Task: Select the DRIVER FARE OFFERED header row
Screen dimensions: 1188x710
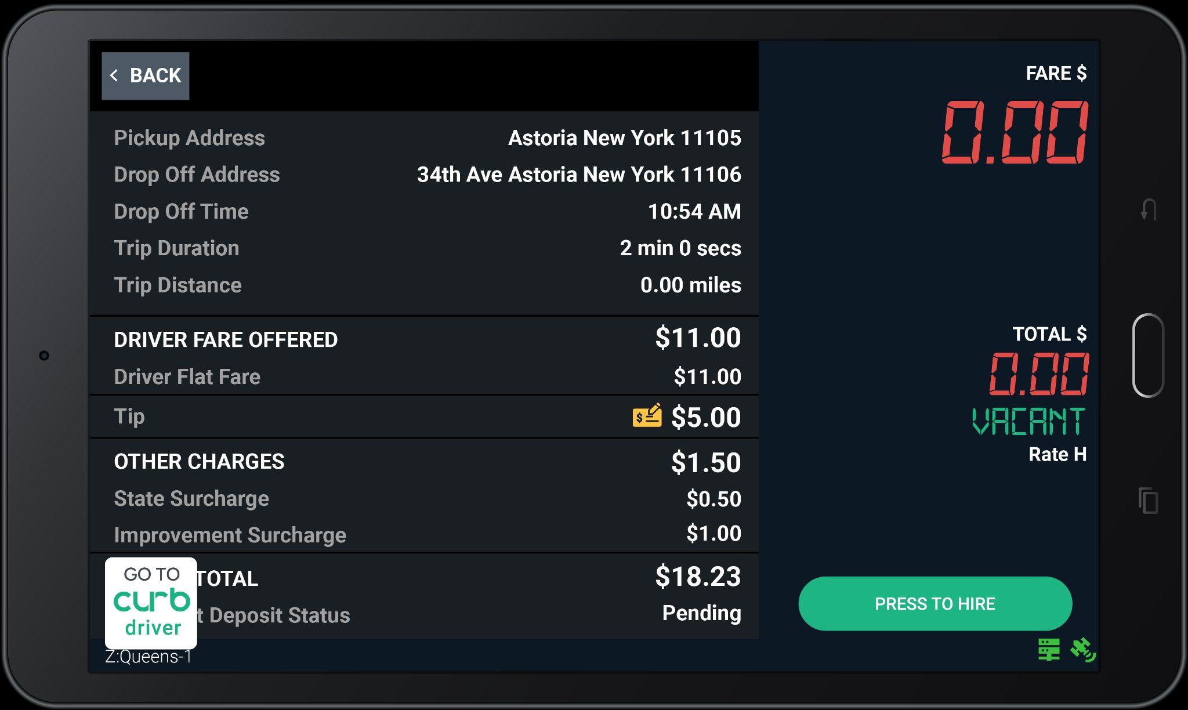Action: [x=226, y=339]
